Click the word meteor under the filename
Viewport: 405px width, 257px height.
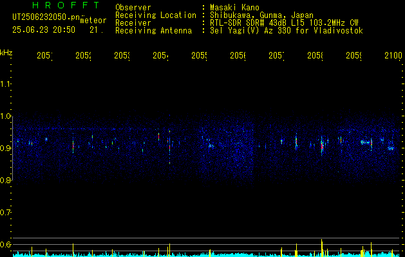click(93, 21)
